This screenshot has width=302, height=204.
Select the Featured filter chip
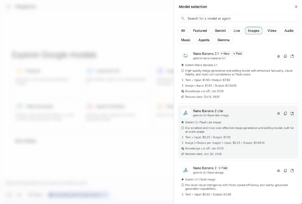(200, 31)
